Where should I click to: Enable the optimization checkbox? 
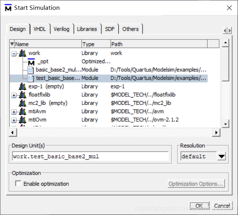pyautogui.click(x=18, y=184)
